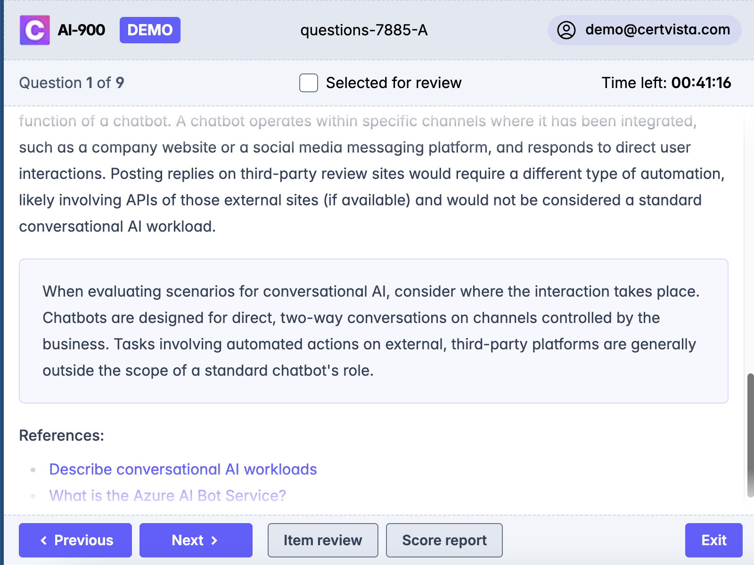This screenshot has width=754, height=565.
Task: Advance with the Next button
Action: point(196,540)
